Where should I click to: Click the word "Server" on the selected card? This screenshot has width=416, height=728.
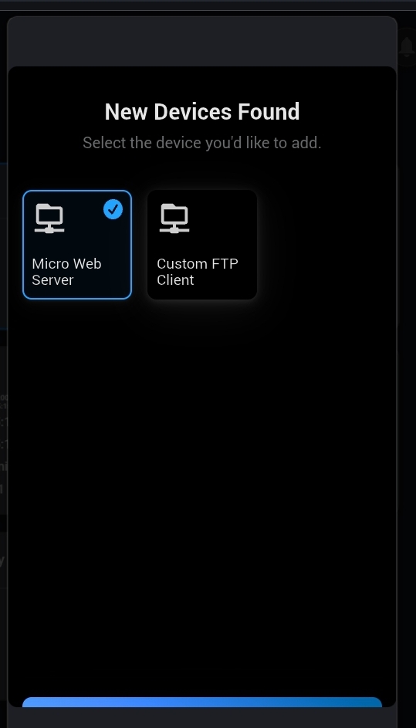[x=52, y=280]
